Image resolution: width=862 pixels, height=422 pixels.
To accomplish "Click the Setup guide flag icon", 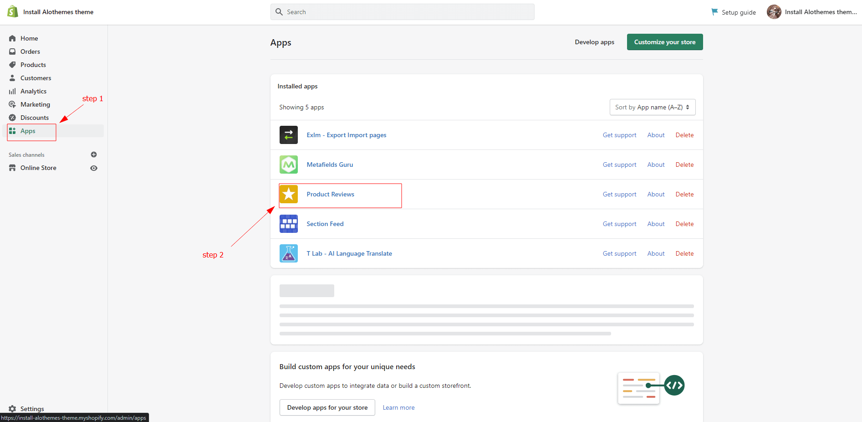I will coord(714,12).
